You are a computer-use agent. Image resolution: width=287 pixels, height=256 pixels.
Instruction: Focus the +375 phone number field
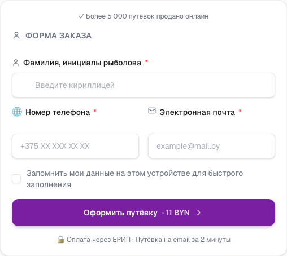pyautogui.click(x=75, y=146)
